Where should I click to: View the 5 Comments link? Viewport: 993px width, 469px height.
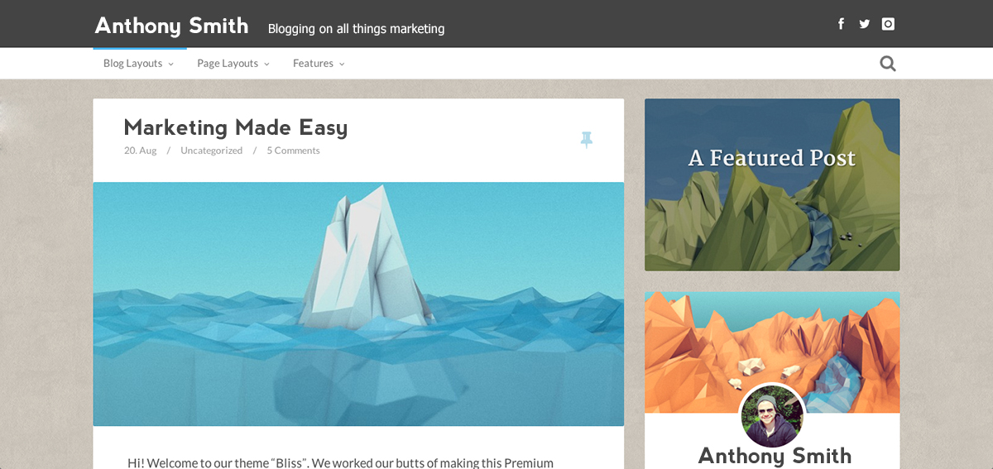point(293,151)
